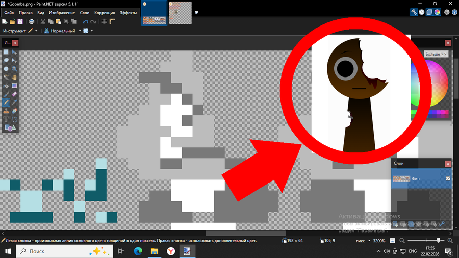The width and height of the screenshot is (459, 258).
Task: Close the tools panel
Action: pos(15,43)
